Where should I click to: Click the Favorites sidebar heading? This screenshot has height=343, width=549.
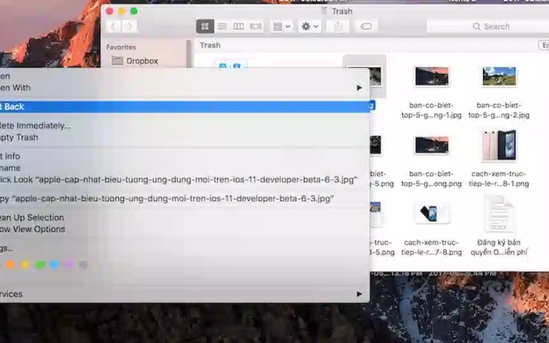[121, 47]
